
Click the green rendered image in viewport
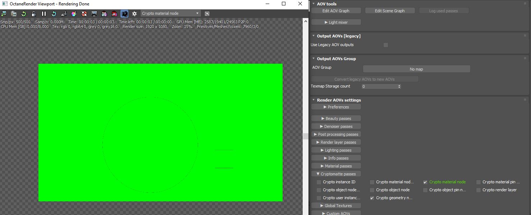point(160,133)
